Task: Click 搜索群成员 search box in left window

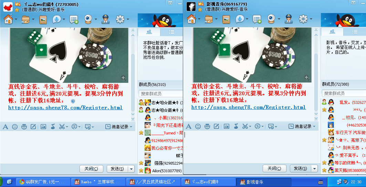Action: pyautogui.click(x=161, y=94)
